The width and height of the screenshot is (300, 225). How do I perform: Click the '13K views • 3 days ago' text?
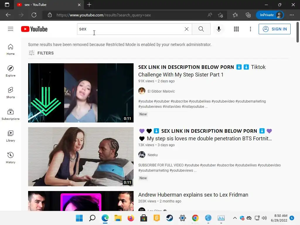click(156, 145)
